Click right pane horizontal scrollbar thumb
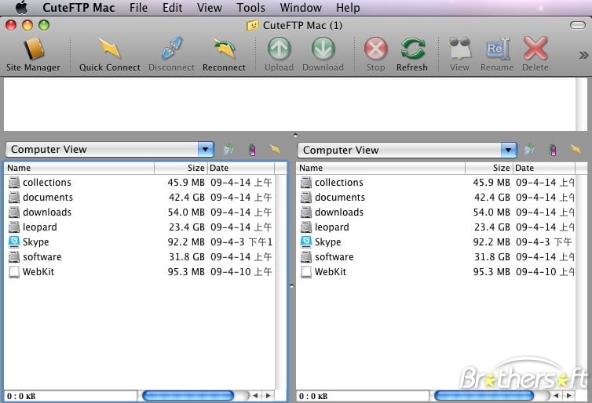Screen dimensions: 592x403 click(484, 395)
